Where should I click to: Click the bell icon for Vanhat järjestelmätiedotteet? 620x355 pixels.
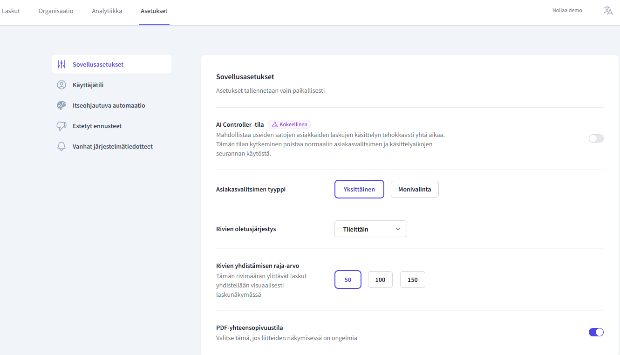coord(61,146)
